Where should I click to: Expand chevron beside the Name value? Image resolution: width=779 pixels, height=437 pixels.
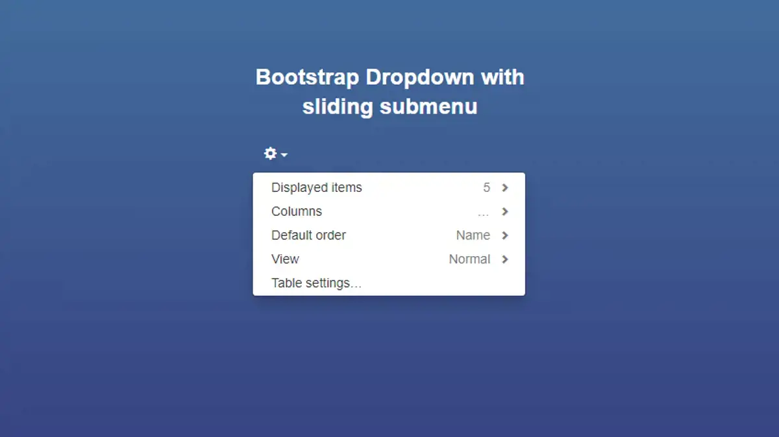click(505, 236)
